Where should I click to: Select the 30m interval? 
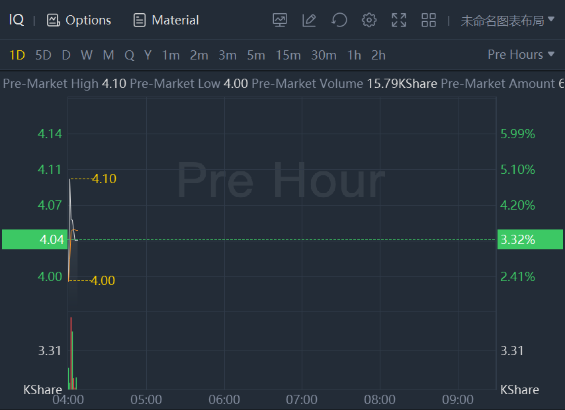[324, 55]
